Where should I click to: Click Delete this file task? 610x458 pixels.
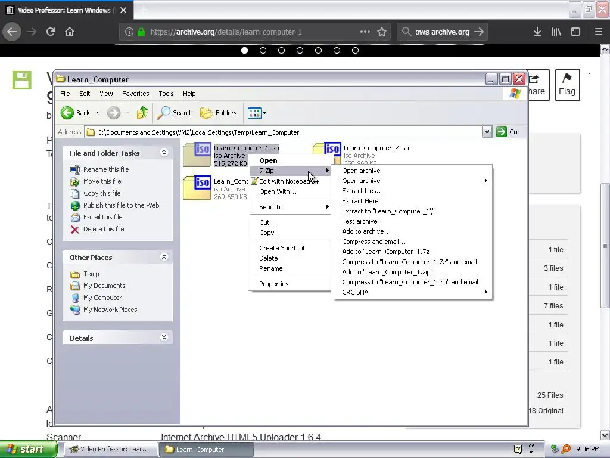(104, 229)
